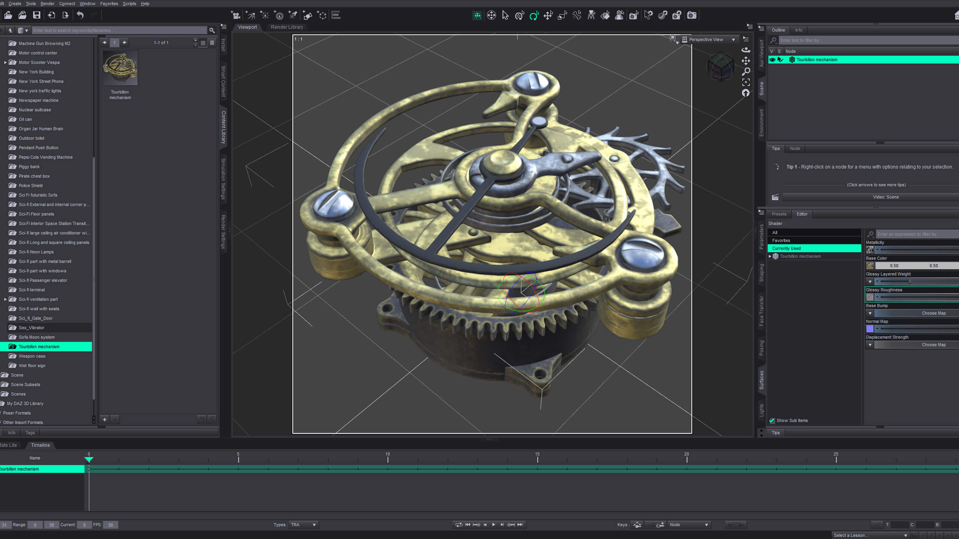Click the Open file folder icon
This screenshot has height=539, width=959.
(x=8, y=15)
